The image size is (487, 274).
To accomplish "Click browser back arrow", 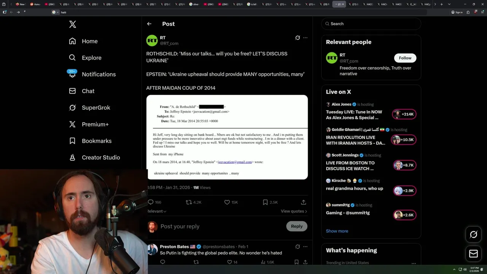I will click(11, 12).
